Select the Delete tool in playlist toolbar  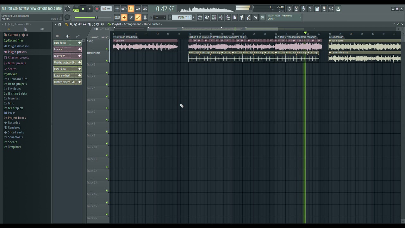(x=76, y=24)
